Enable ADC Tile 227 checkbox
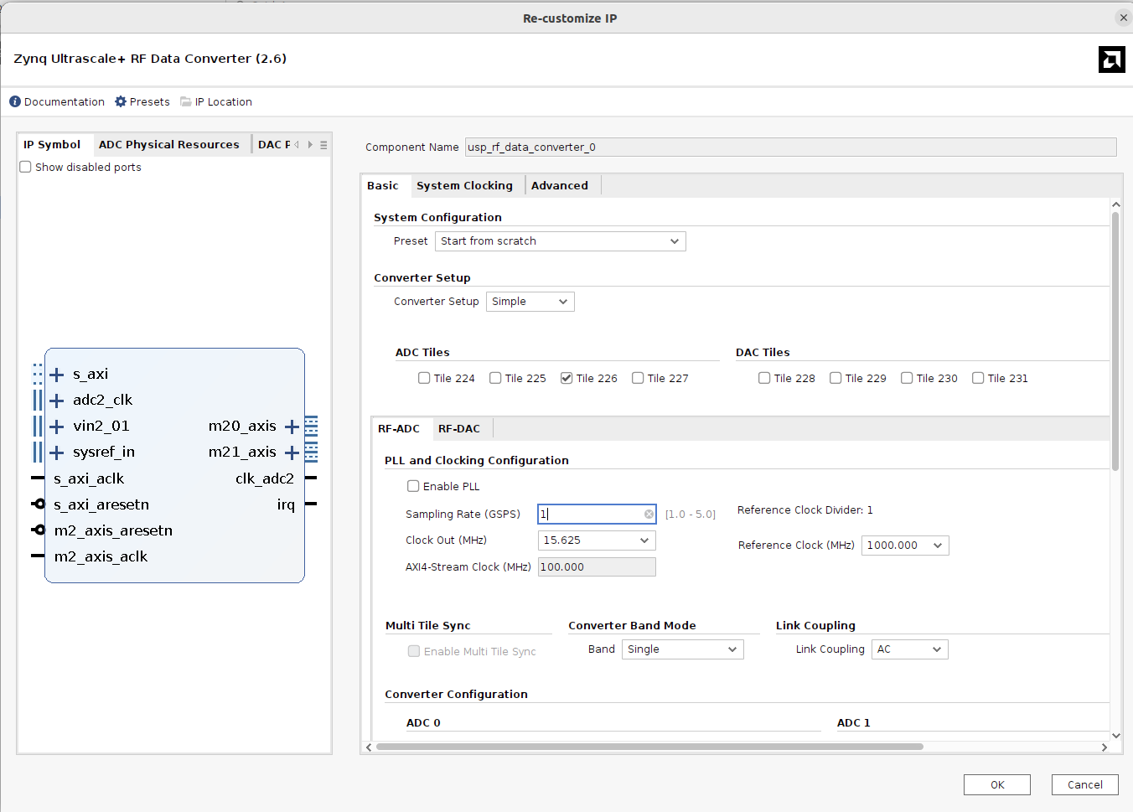Viewport: 1133px width, 812px height. pos(638,378)
